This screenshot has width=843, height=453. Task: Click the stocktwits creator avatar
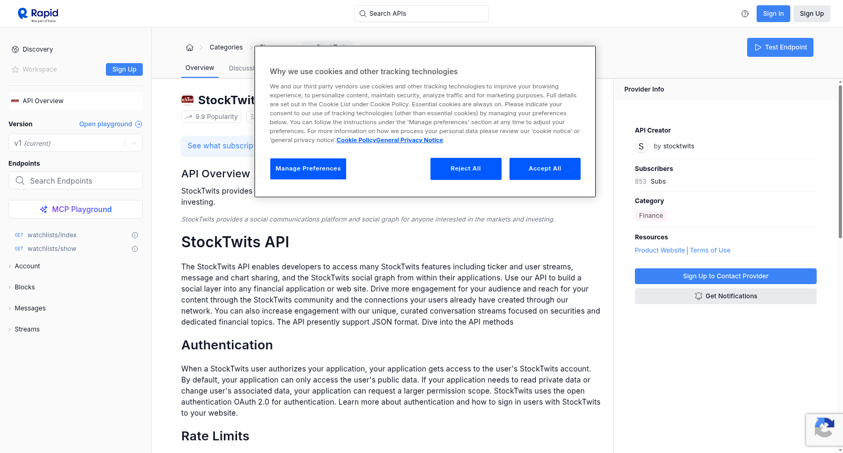coord(641,146)
